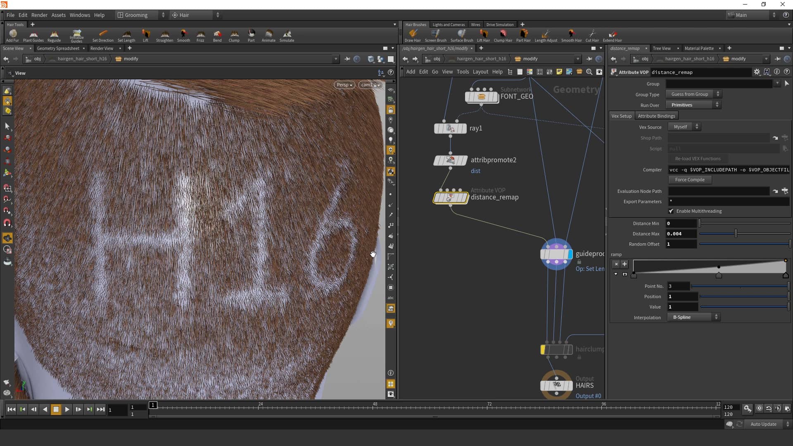Viewport: 793px width, 446px height.
Task: Click Re-load VEX Functions button
Action: 698,159
